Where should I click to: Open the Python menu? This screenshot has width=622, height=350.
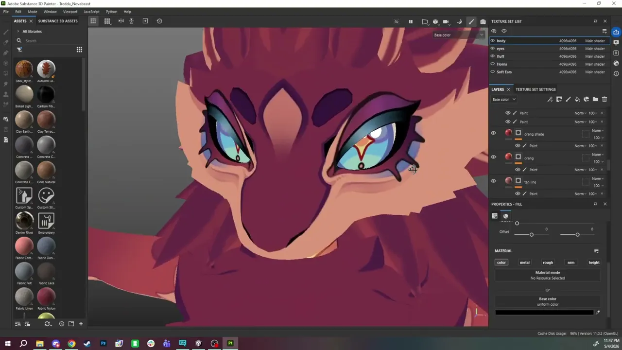(111, 12)
